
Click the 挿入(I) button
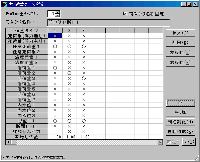180,33
